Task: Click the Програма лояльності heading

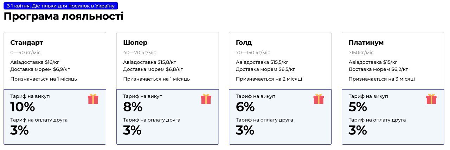Action: [64, 16]
